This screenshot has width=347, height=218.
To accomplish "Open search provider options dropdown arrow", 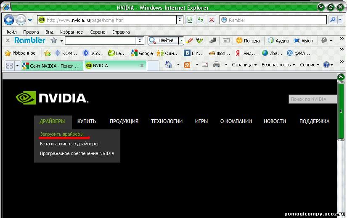I will [340, 20].
